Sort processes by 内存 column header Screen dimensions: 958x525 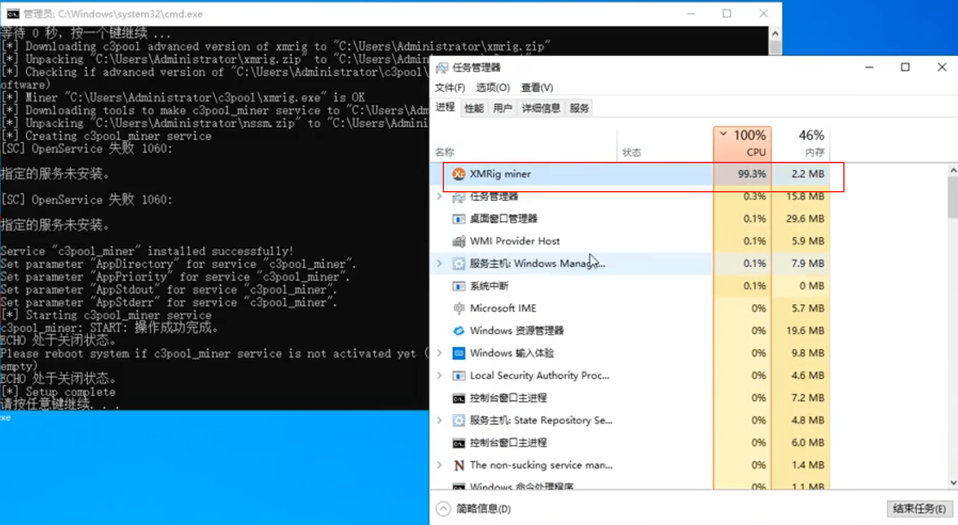[x=801, y=144]
